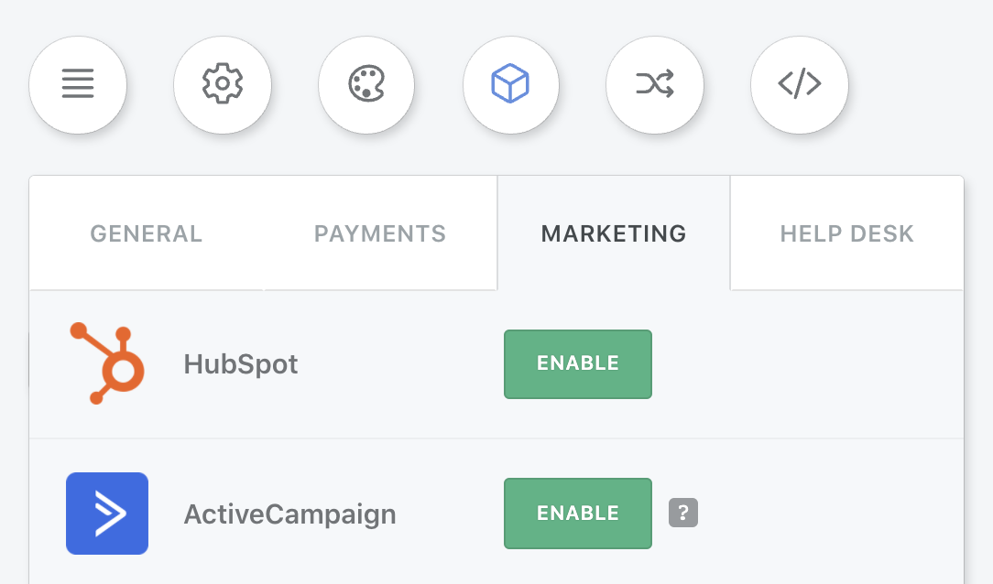Image resolution: width=993 pixels, height=584 pixels.
Task: Click the orange HubSpot logo
Action: (108, 363)
